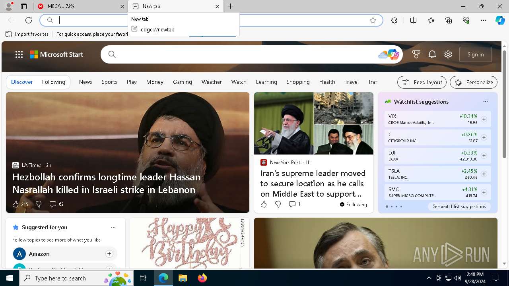Screen dimensions: 509x286
Task: Open the Favorites list icon
Action: pyautogui.click(x=431, y=20)
